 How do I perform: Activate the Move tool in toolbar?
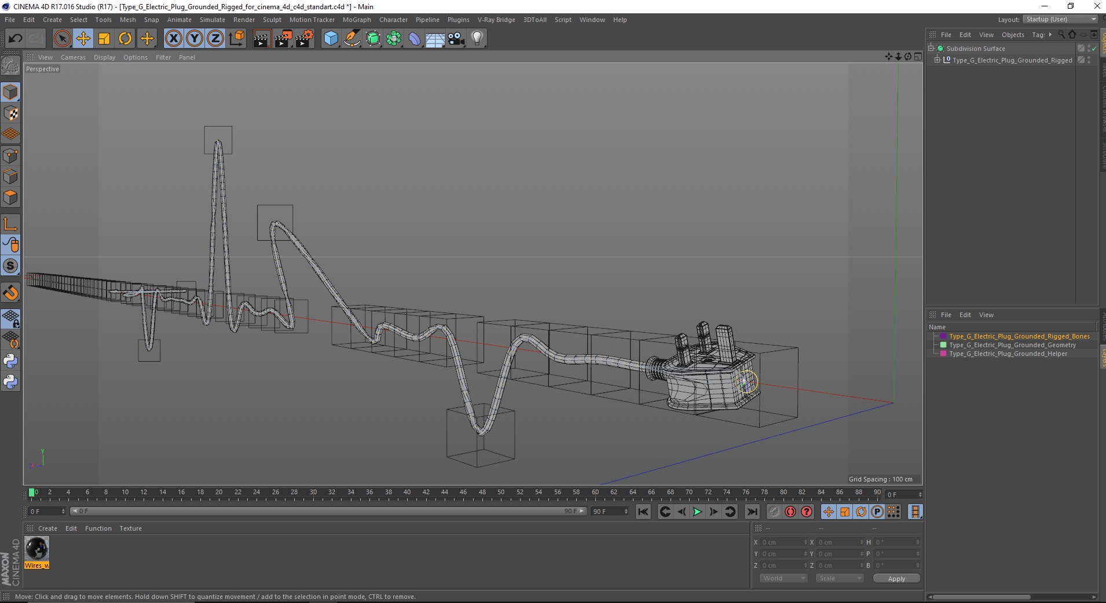(83, 39)
